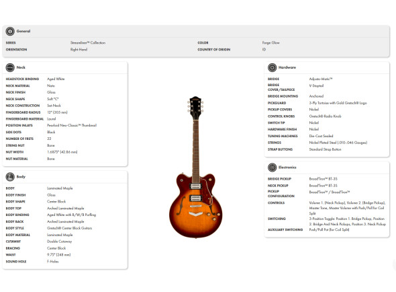Image resolution: width=396 pixels, height=292 pixels.
Task: Select the 'General' section heading
Action: pyautogui.click(x=23, y=31)
